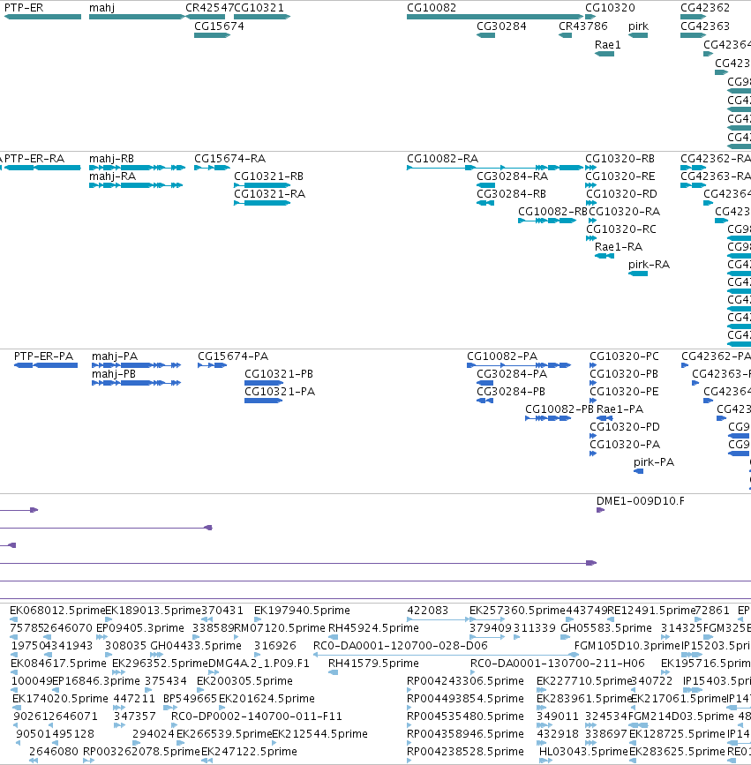Click clone RC0-DA0001-120700-028-D06
Screen dimensions: 751x765
click(x=400, y=646)
